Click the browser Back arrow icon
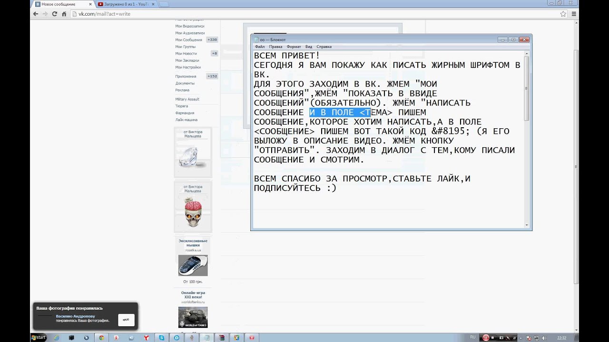609x342 pixels. pyautogui.click(x=36, y=14)
